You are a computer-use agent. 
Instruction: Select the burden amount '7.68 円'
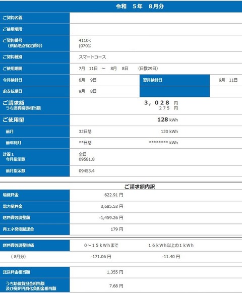pyautogui.click(x=116, y=286)
